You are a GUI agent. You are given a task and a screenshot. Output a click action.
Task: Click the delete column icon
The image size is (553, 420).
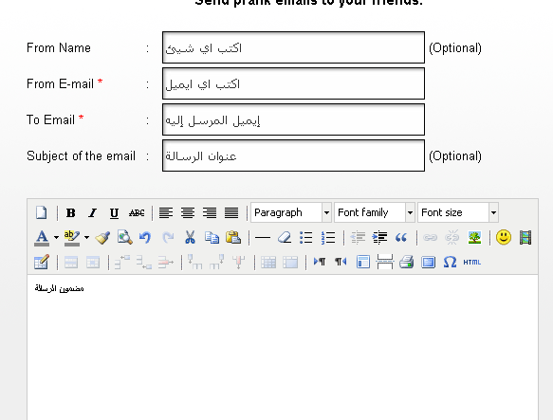click(238, 262)
